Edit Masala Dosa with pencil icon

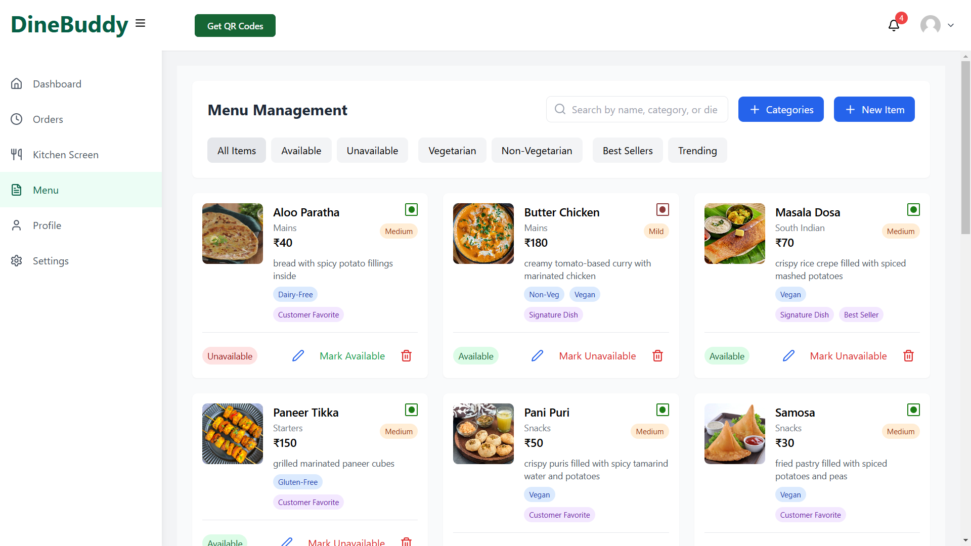789,356
